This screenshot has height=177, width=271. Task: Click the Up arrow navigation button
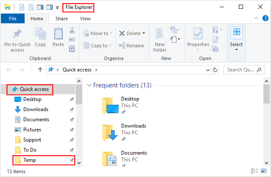coord(40,70)
